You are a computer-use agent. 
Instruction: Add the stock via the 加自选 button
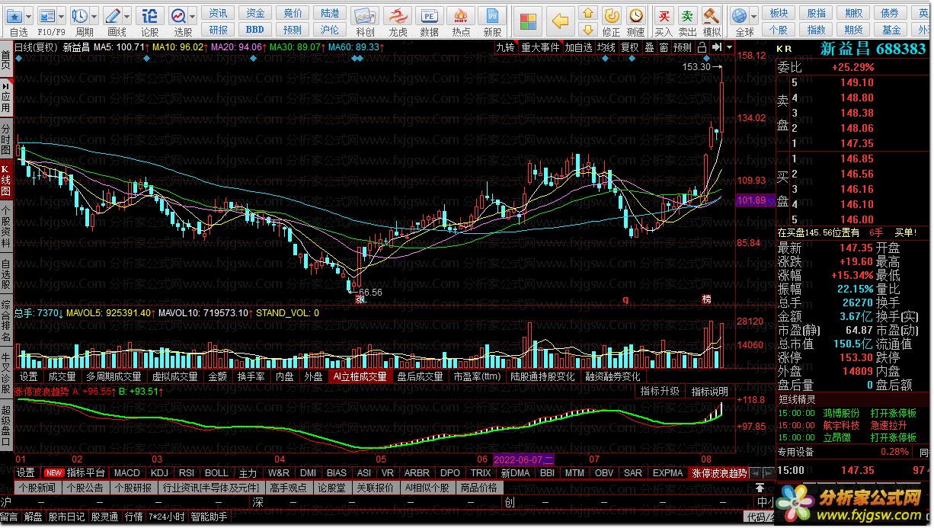578,47
